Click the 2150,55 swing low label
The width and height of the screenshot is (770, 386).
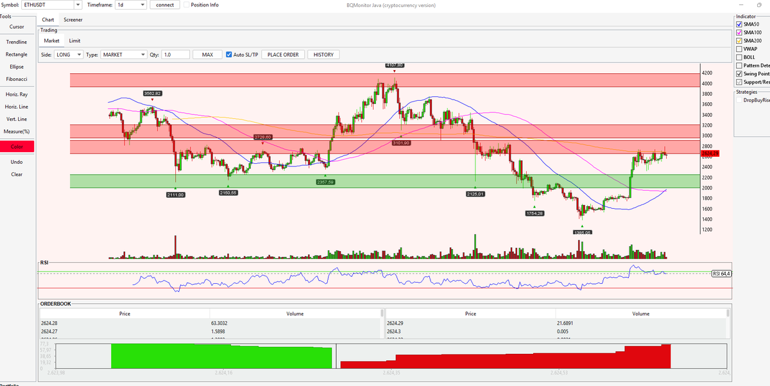point(228,193)
